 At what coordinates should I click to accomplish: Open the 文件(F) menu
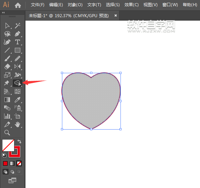(x=38, y=5)
